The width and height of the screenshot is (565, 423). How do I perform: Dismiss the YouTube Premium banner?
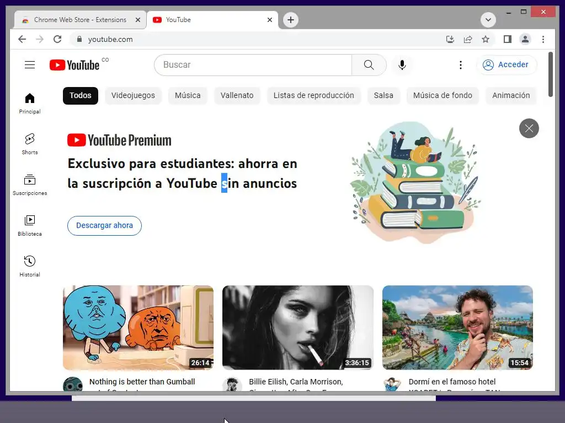coord(529,128)
